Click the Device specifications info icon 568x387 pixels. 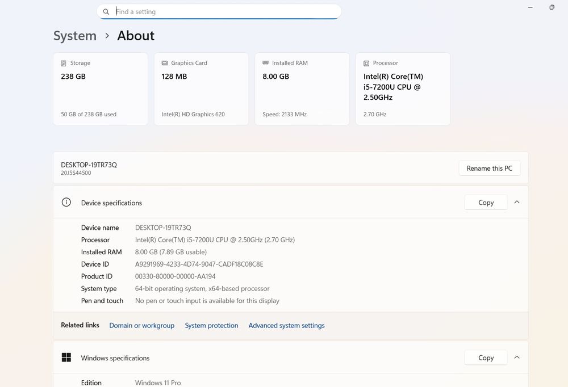click(66, 203)
